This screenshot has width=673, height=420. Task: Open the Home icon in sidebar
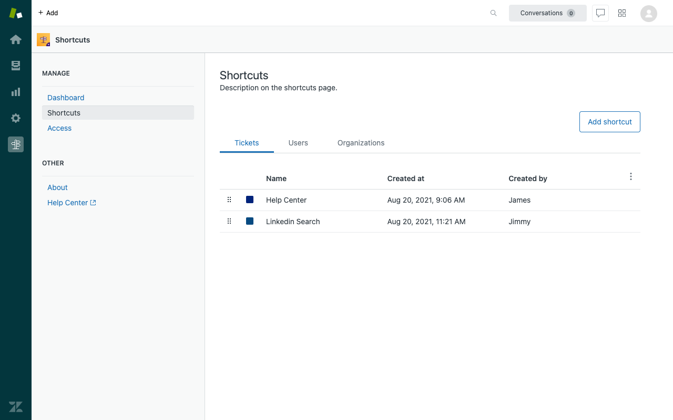click(x=16, y=39)
